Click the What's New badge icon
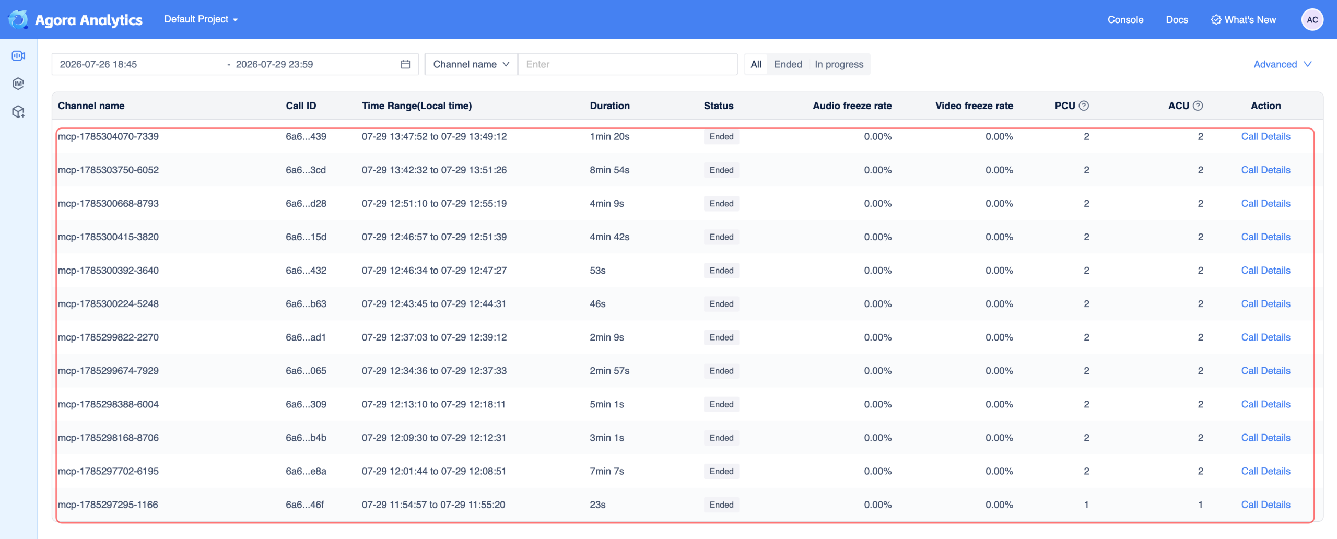 pyautogui.click(x=1216, y=20)
